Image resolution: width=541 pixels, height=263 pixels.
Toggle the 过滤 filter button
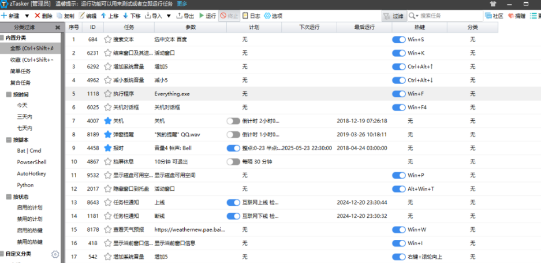point(394,16)
